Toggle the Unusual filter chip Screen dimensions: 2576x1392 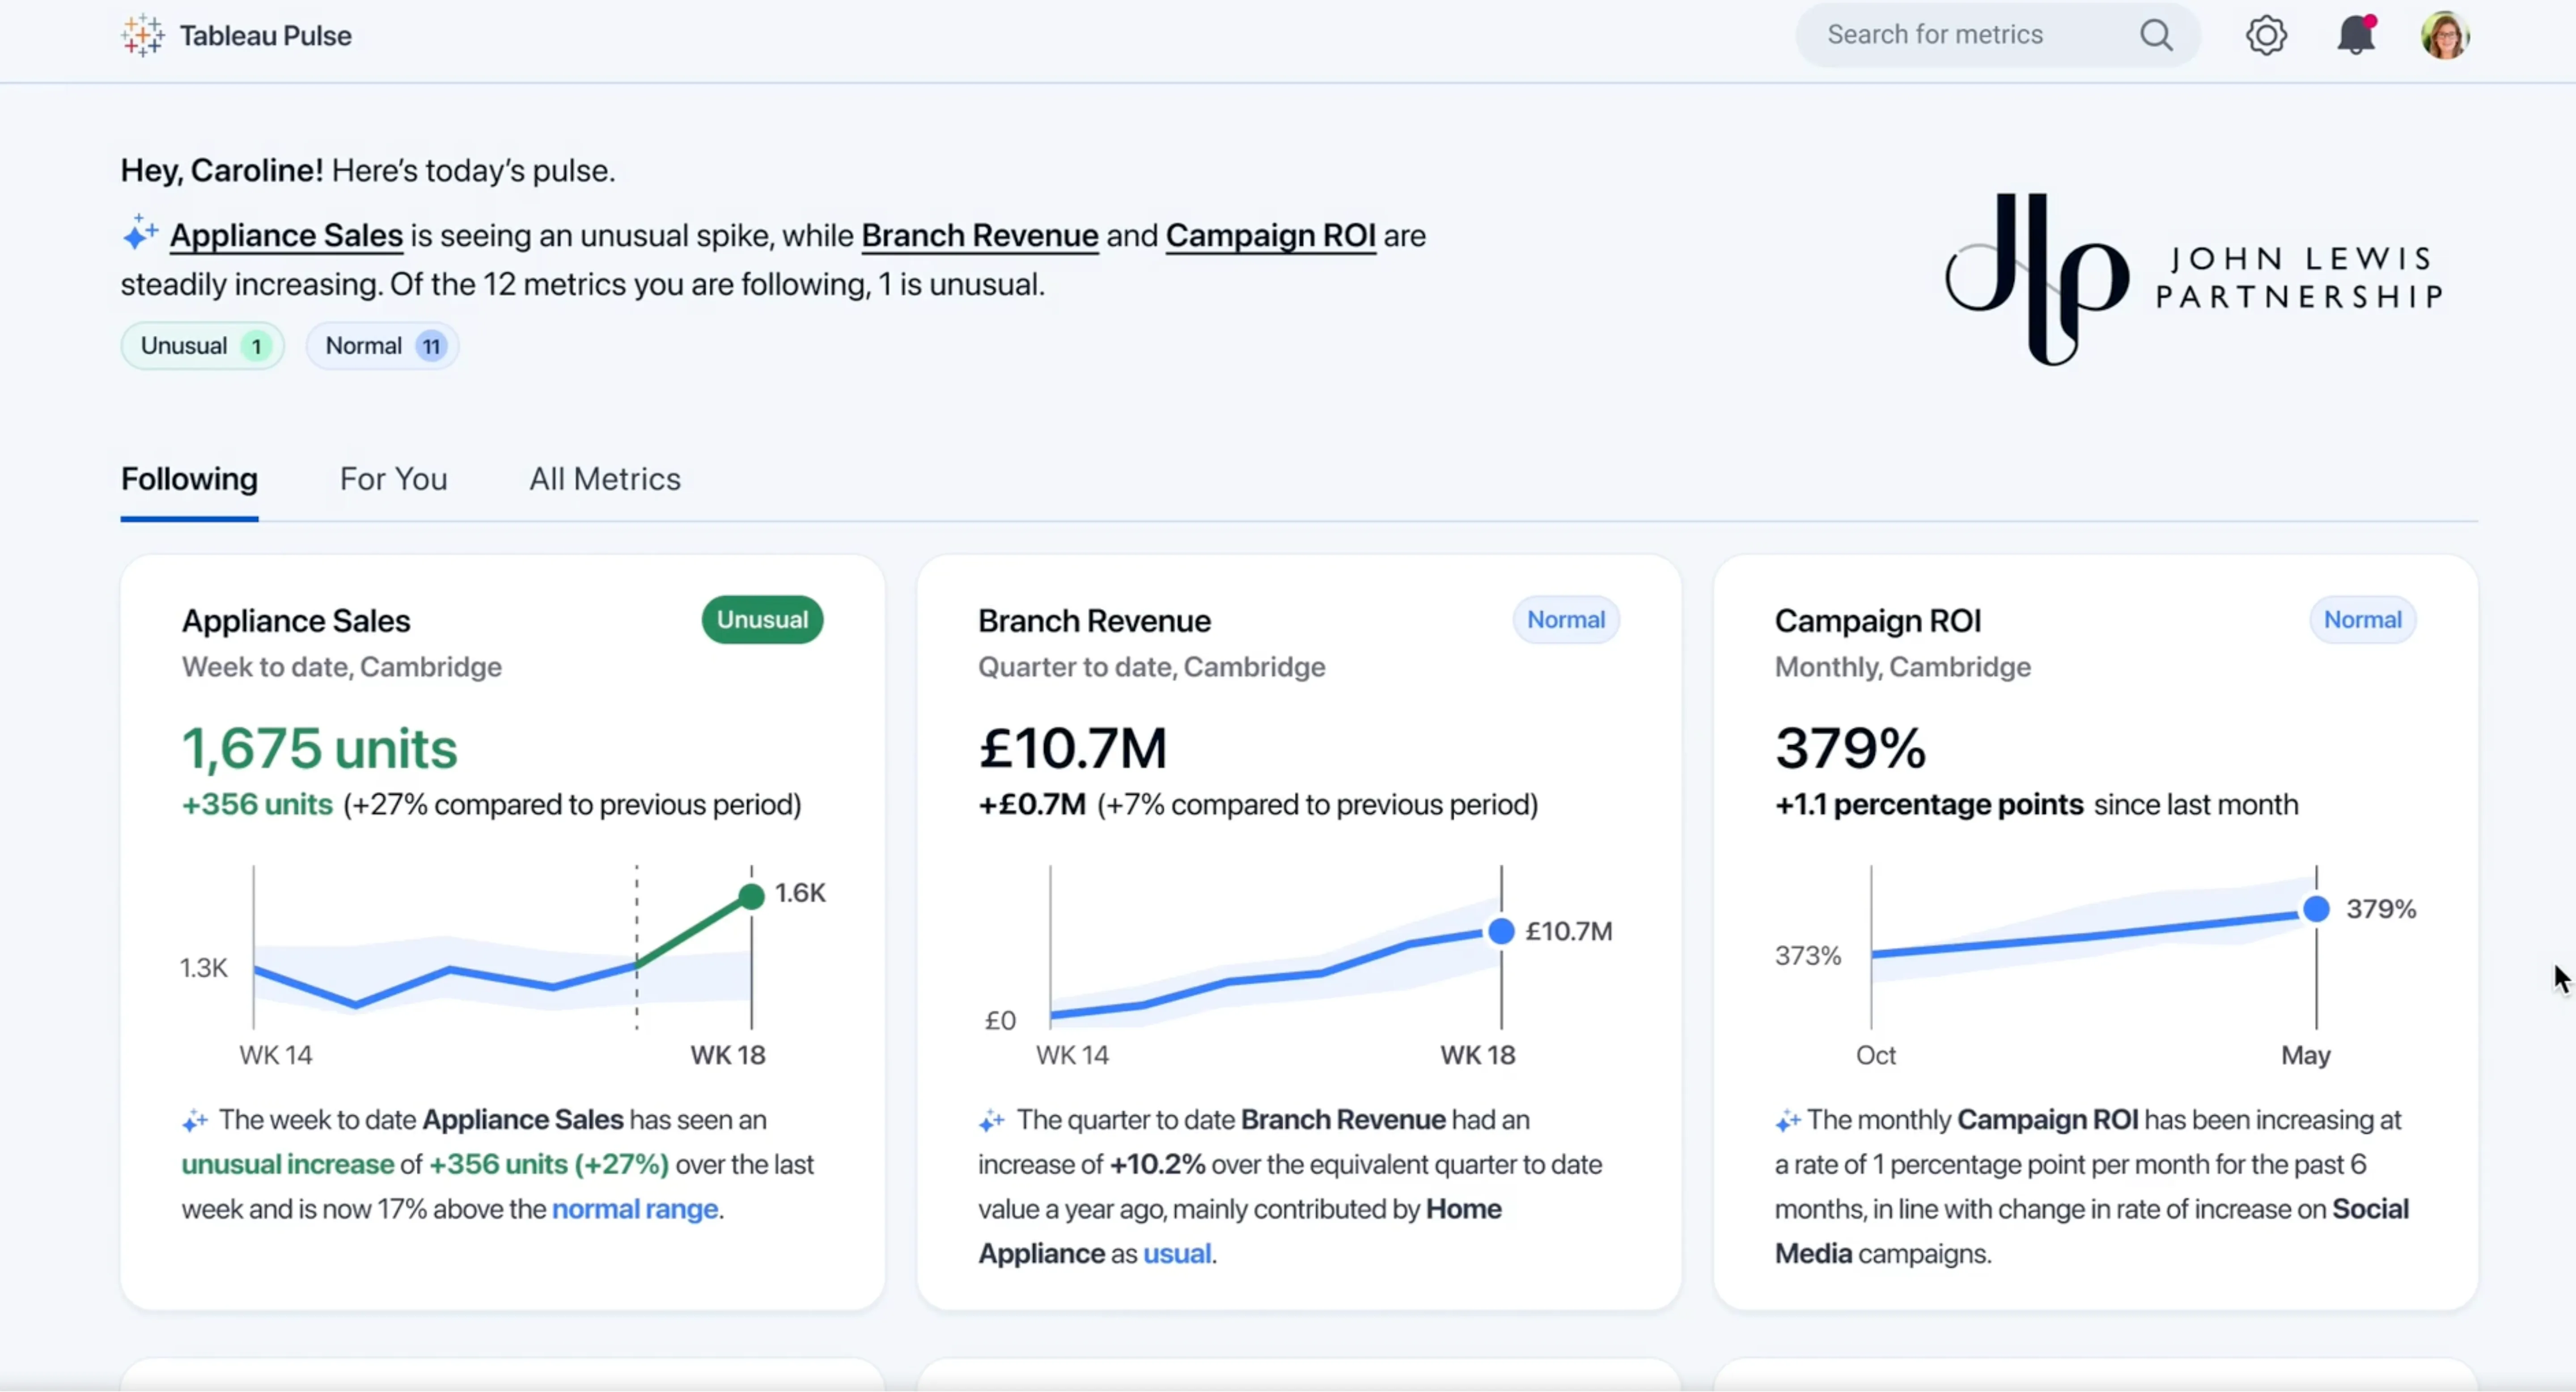coord(203,346)
